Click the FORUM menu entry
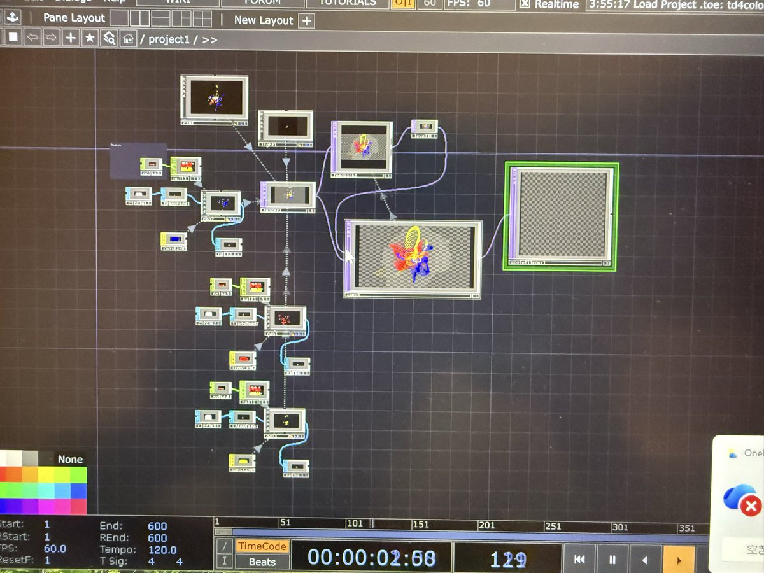 click(x=262, y=3)
